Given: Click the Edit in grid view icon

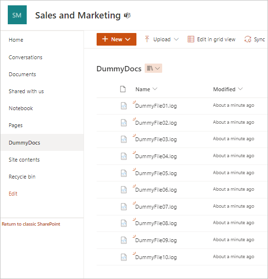Looking at the screenshot, I should (191, 39).
